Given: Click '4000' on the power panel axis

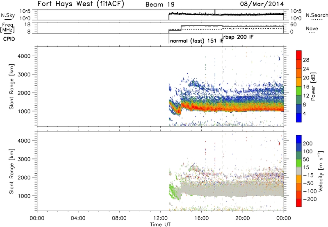Looking at the screenshot, I should click(24, 56).
